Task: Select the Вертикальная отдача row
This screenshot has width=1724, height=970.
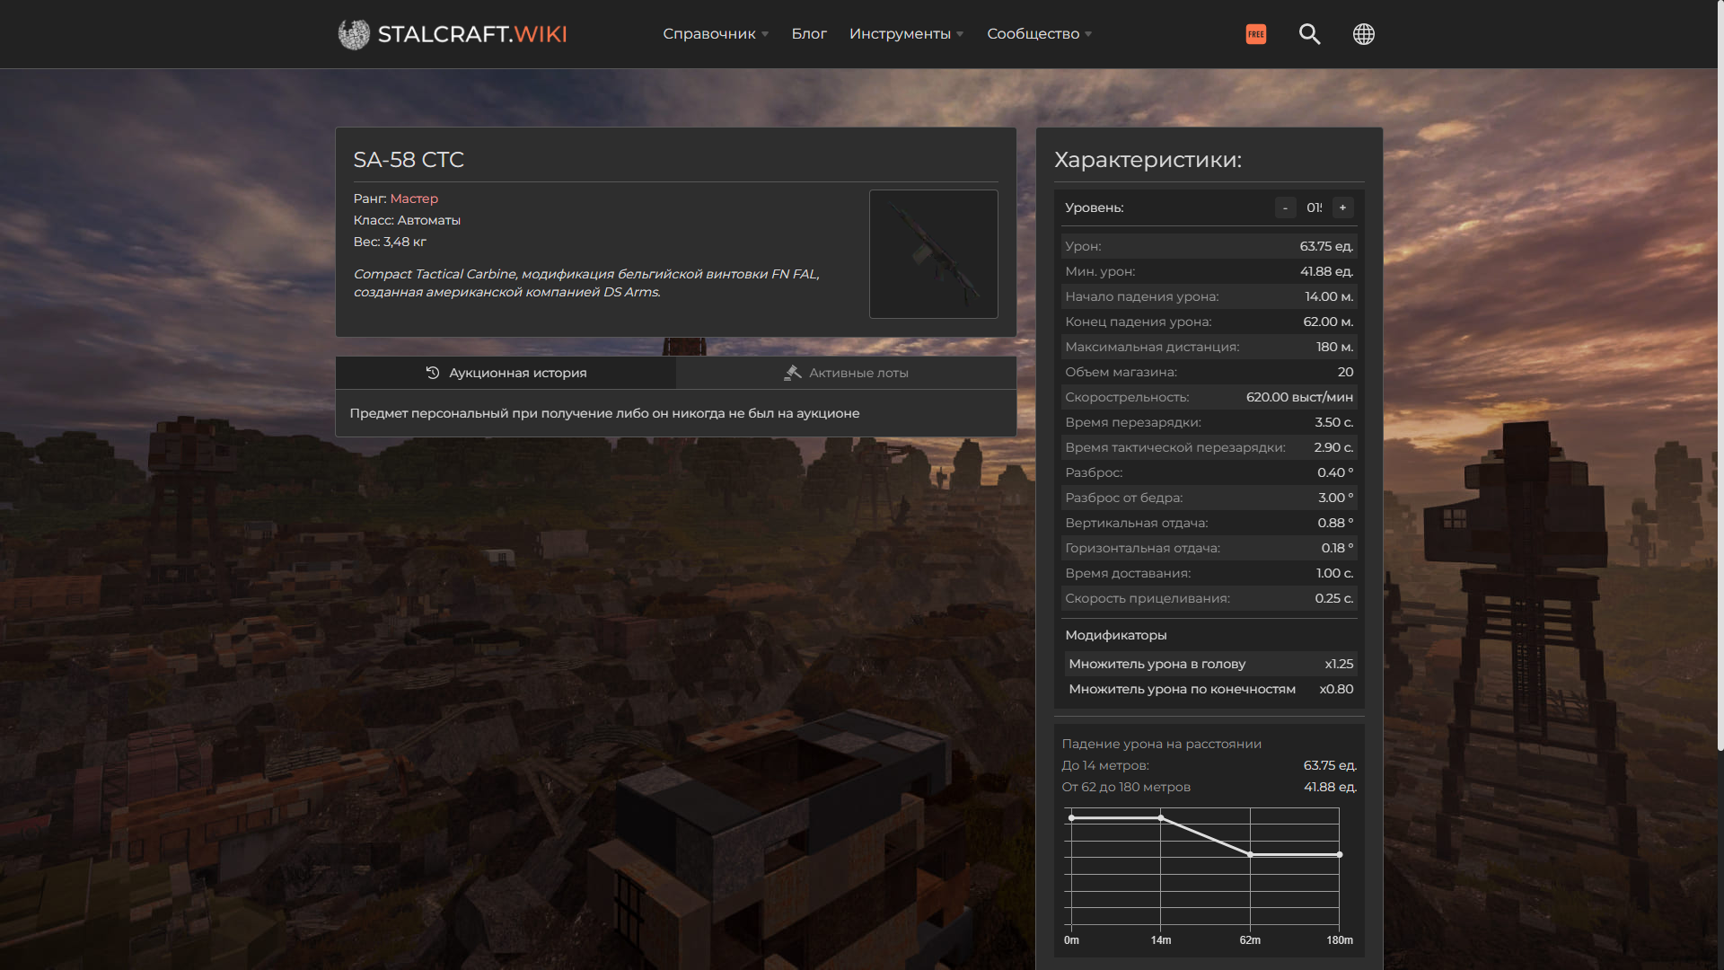Action: tap(1209, 523)
